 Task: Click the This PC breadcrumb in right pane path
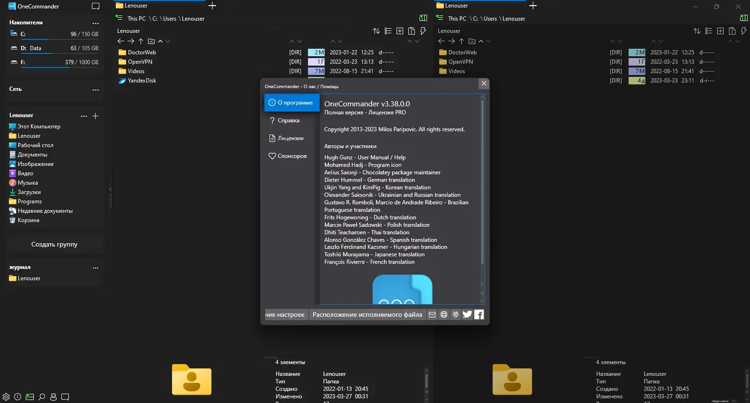click(x=457, y=19)
